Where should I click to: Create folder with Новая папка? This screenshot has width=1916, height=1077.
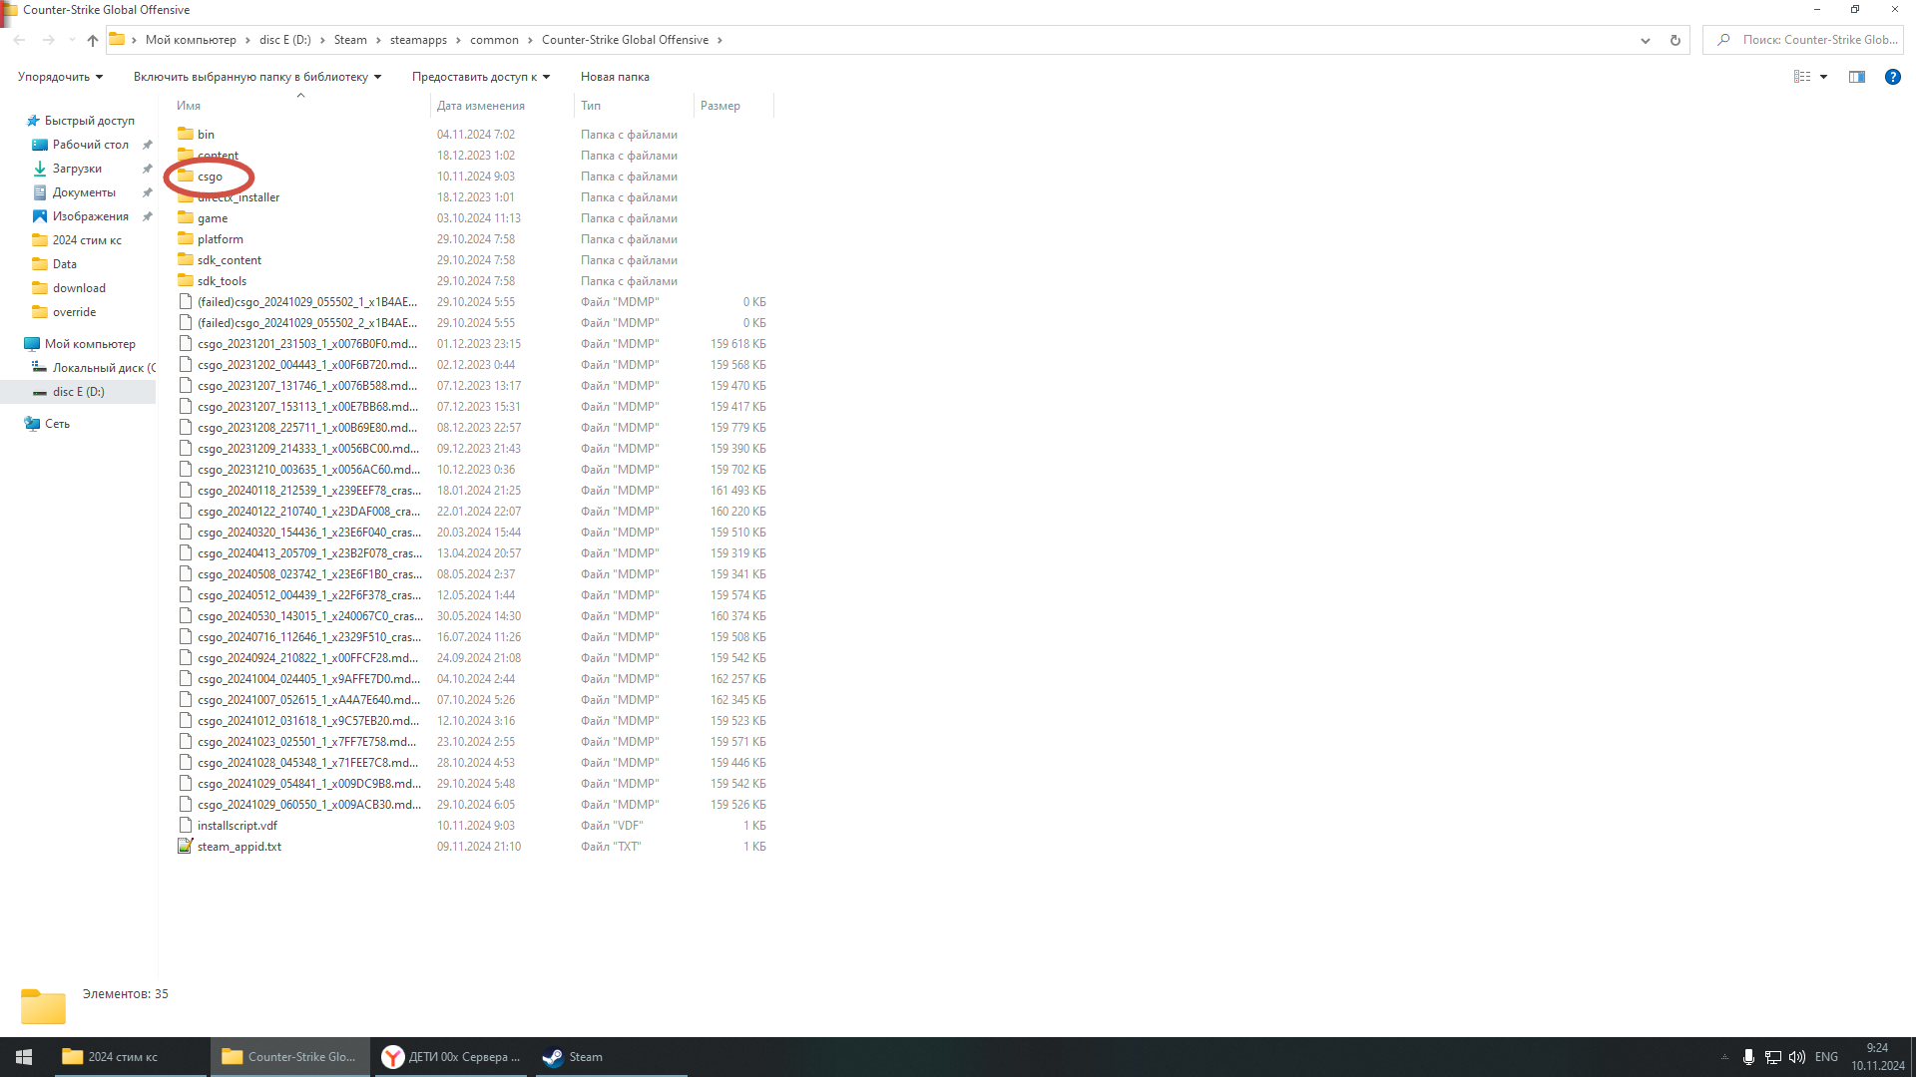pyautogui.click(x=615, y=77)
